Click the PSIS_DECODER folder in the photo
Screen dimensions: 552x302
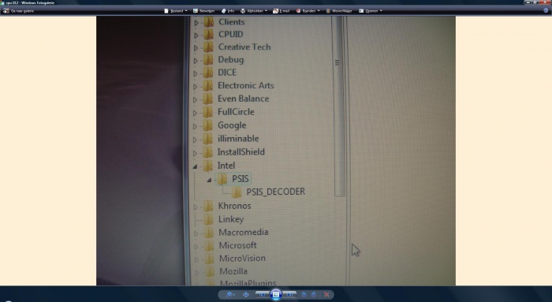275,192
